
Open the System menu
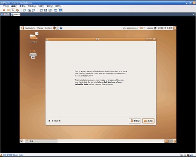pos(48,28)
